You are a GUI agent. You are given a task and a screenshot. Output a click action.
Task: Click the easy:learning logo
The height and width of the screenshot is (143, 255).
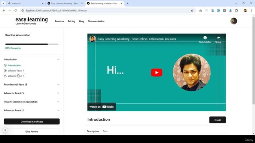click(x=31, y=21)
